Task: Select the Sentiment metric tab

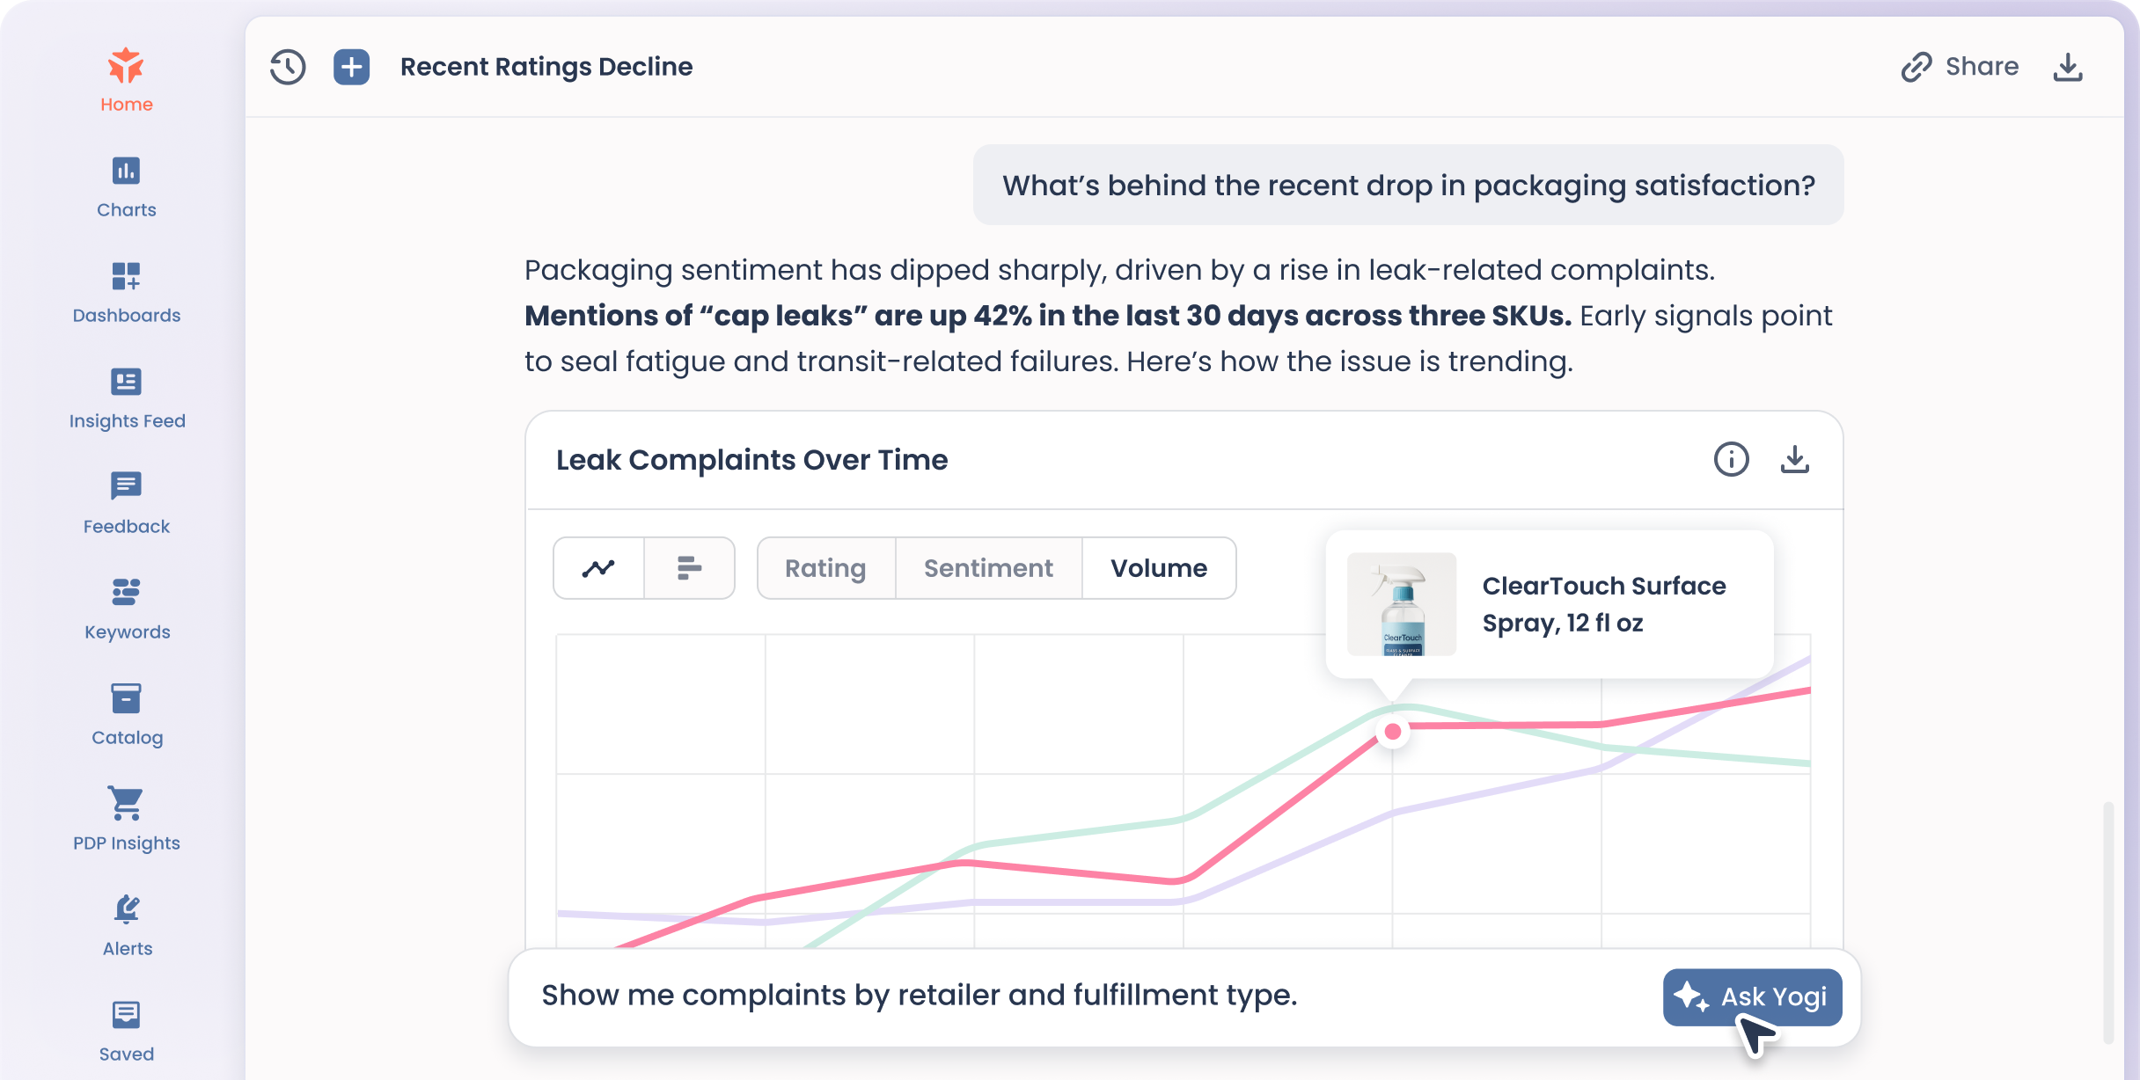Action: pos(988,568)
